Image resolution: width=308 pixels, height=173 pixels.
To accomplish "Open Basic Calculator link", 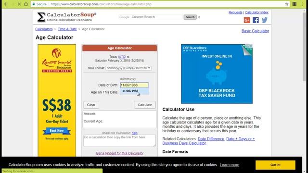I will coord(255,31).
